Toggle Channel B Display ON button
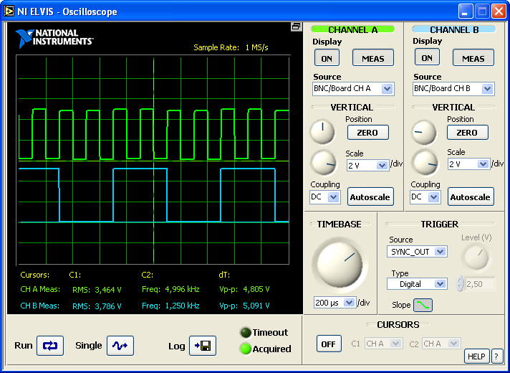Viewport: 510px width, 373px height. [x=427, y=57]
